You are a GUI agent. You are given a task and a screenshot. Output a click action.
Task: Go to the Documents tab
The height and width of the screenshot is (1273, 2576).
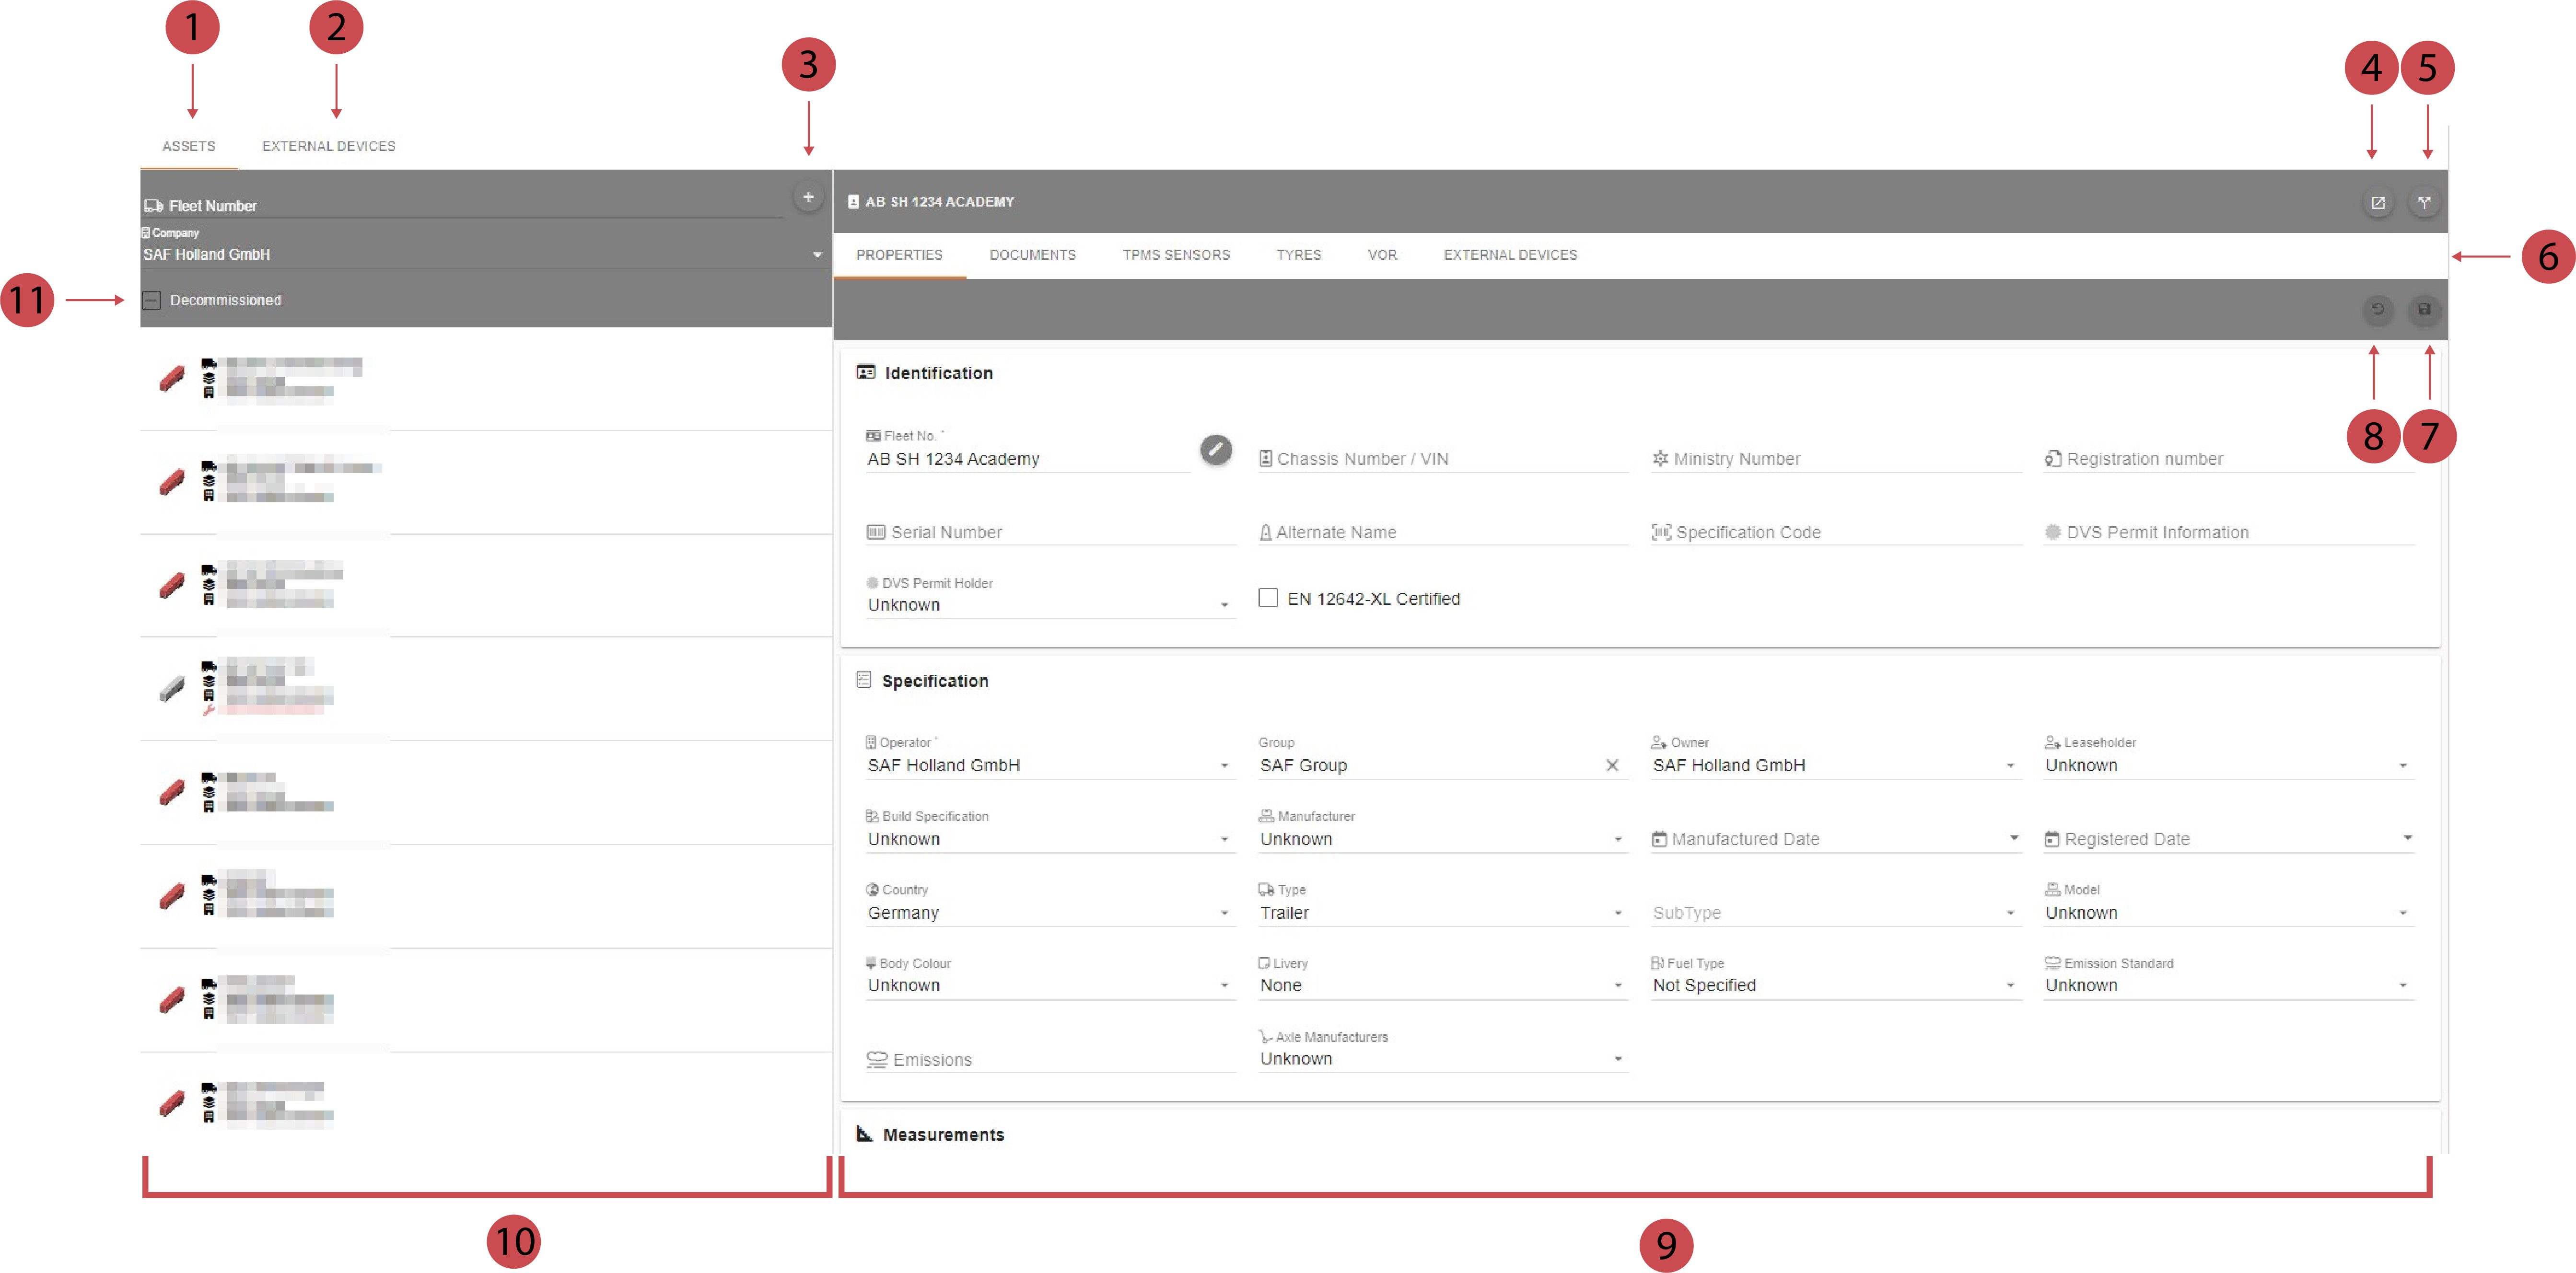[x=1032, y=255]
